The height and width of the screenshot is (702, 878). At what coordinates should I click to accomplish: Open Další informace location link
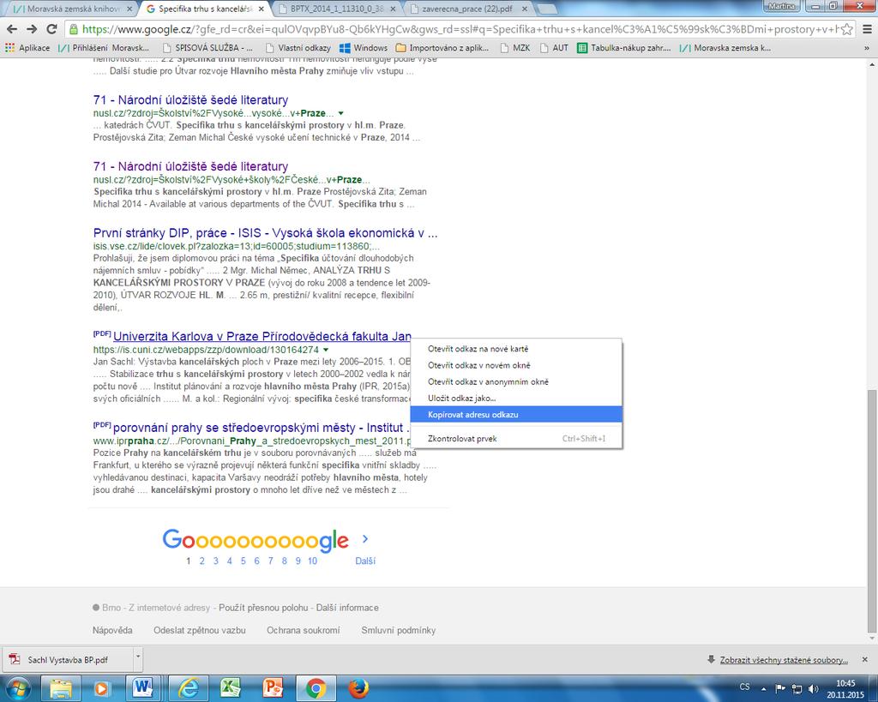[347, 608]
